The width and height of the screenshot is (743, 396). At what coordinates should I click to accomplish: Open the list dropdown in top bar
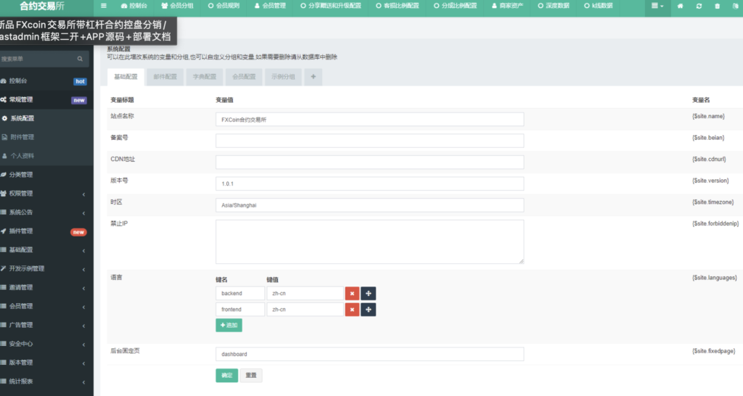tap(657, 6)
